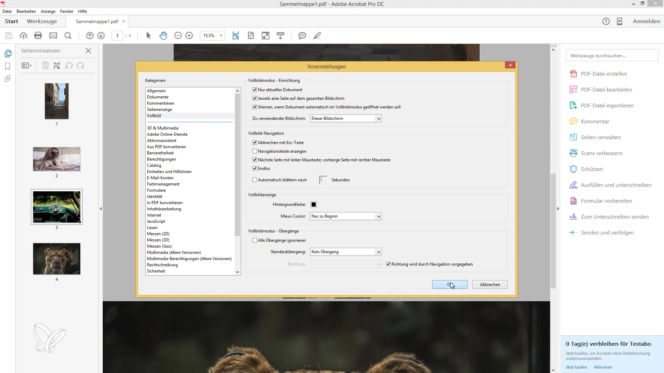664x373 pixels.
Task: Click the Anmelden link
Action: [x=646, y=21]
